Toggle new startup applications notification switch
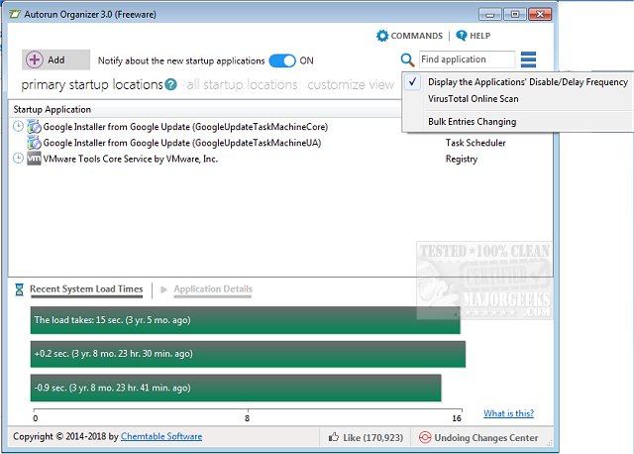This screenshot has width=634, height=454. (x=282, y=60)
